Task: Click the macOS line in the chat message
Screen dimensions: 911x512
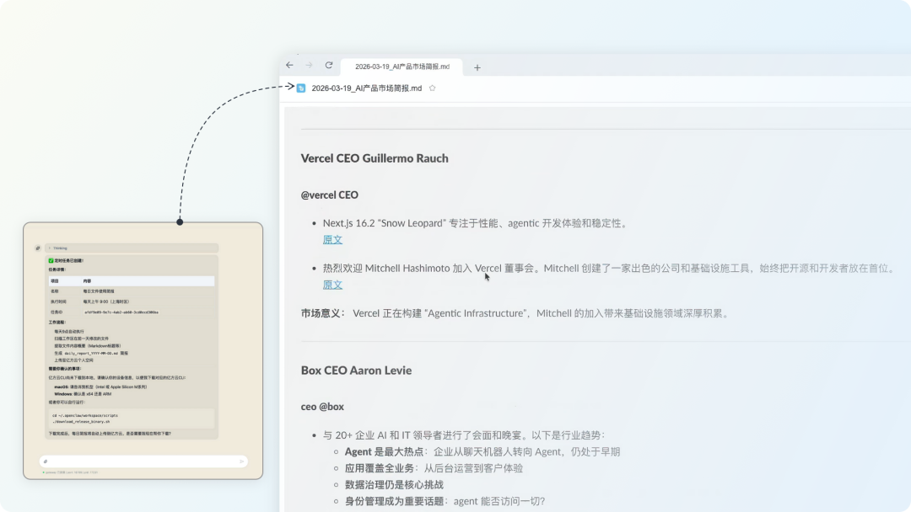Action: [100, 387]
